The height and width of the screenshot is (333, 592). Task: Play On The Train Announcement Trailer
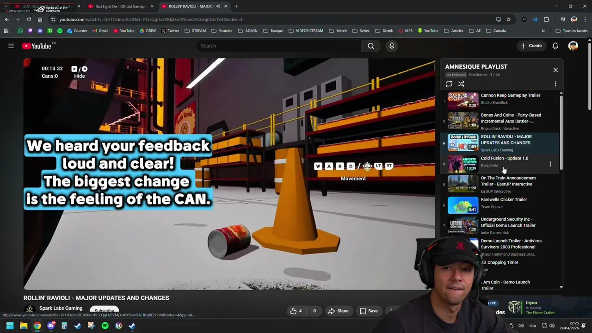[499, 184]
